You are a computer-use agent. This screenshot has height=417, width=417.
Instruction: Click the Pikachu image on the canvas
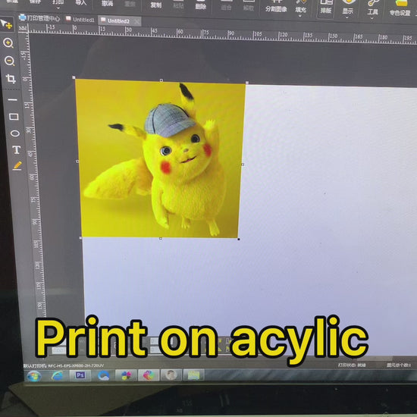point(161,159)
